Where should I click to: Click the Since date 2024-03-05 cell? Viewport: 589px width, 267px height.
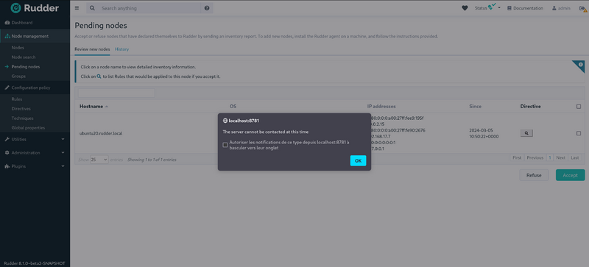[484, 133]
